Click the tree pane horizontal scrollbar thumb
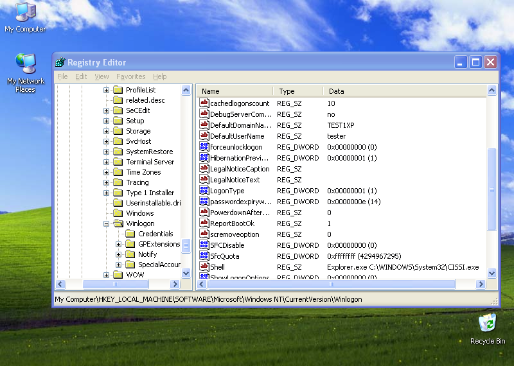Image resolution: width=514 pixels, height=366 pixels. point(116,284)
